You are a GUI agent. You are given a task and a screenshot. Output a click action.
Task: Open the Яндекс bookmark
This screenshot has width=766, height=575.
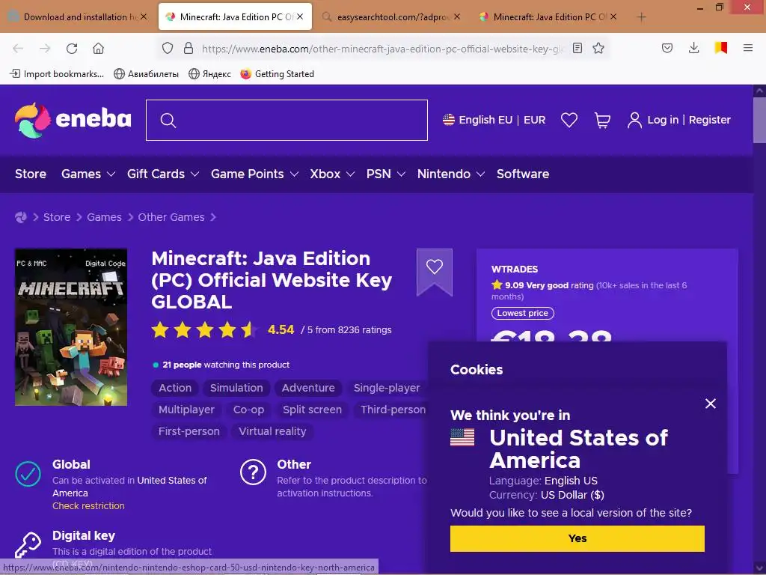click(210, 74)
